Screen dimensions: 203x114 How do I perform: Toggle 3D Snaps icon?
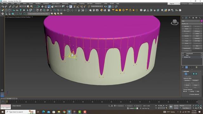(x=75, y=6)
